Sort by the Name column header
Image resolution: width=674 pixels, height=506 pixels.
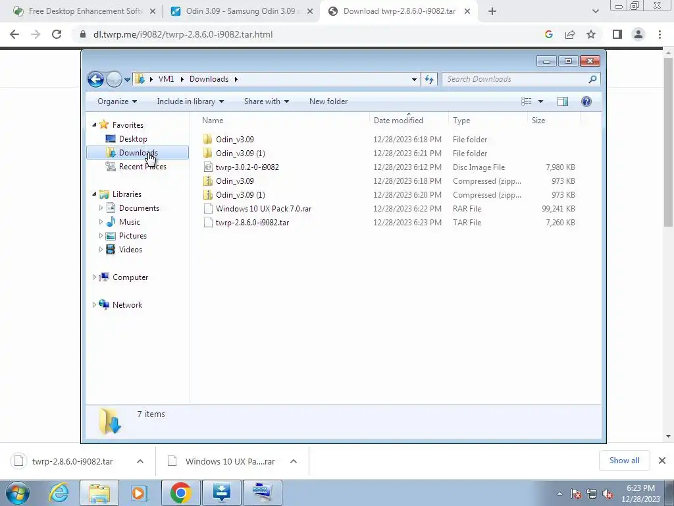tap(284, 121)
